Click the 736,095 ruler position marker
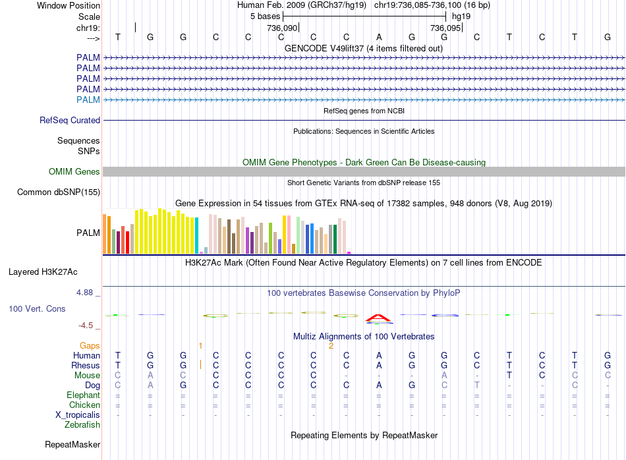The image size is (626, 460). pyautogui.click(x=446, y=28)
